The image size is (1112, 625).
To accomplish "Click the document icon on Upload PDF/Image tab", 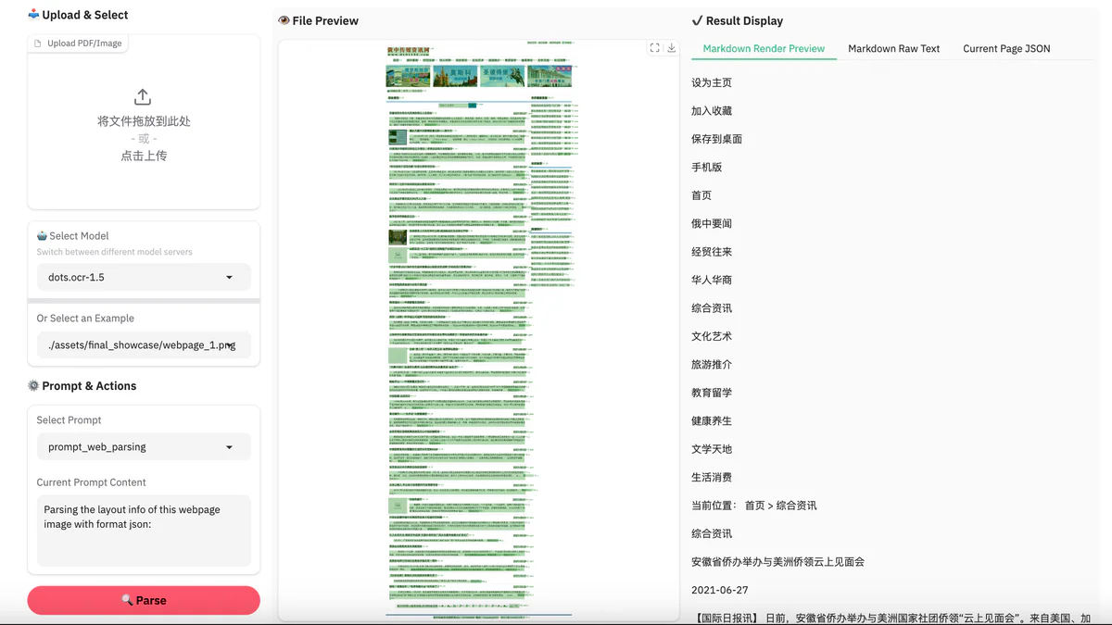I will (36, 42).
